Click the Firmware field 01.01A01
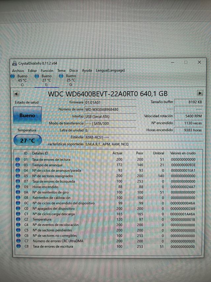The image size is (211, 282). 110,102
